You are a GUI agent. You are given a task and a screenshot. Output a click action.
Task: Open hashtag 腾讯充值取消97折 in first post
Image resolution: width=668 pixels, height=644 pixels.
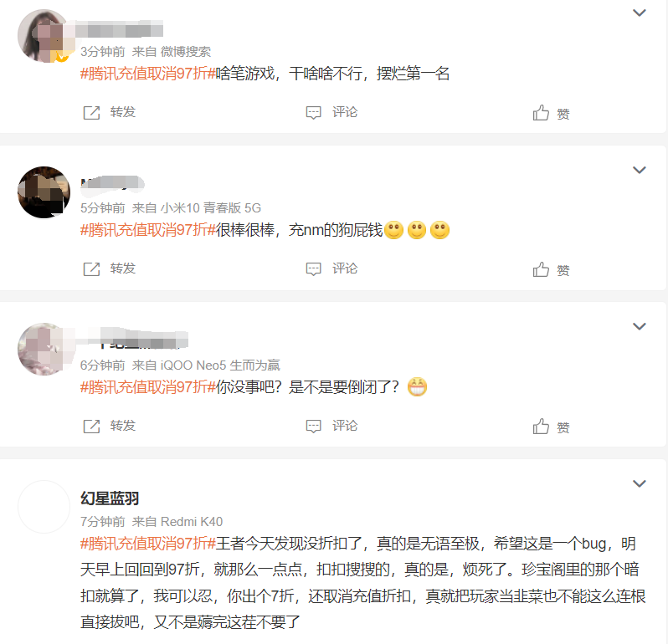coord(148,74)
